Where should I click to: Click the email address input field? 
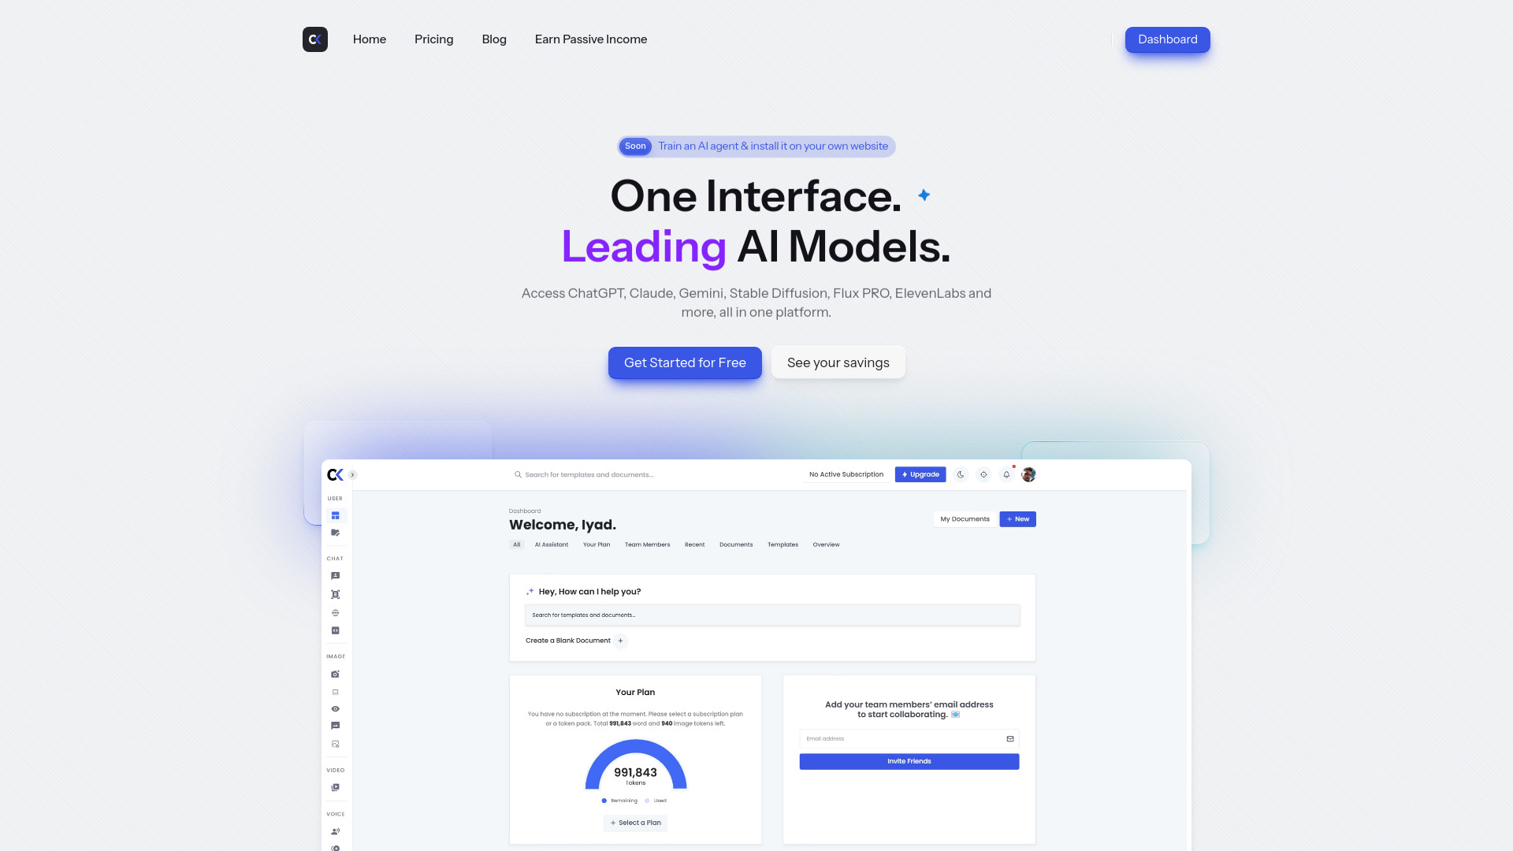tap(909, 739)
